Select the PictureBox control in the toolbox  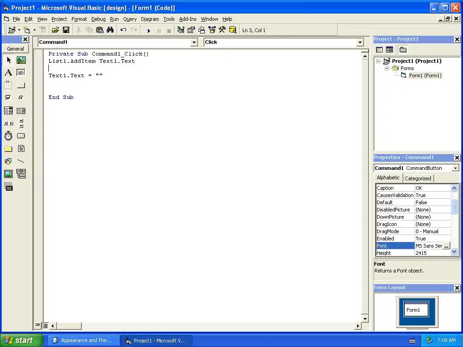click(21, 60)
